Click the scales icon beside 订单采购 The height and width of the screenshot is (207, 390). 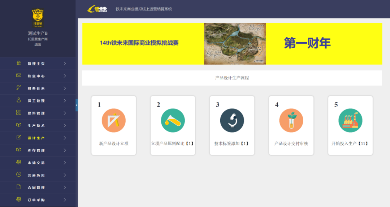pos(19,199)
